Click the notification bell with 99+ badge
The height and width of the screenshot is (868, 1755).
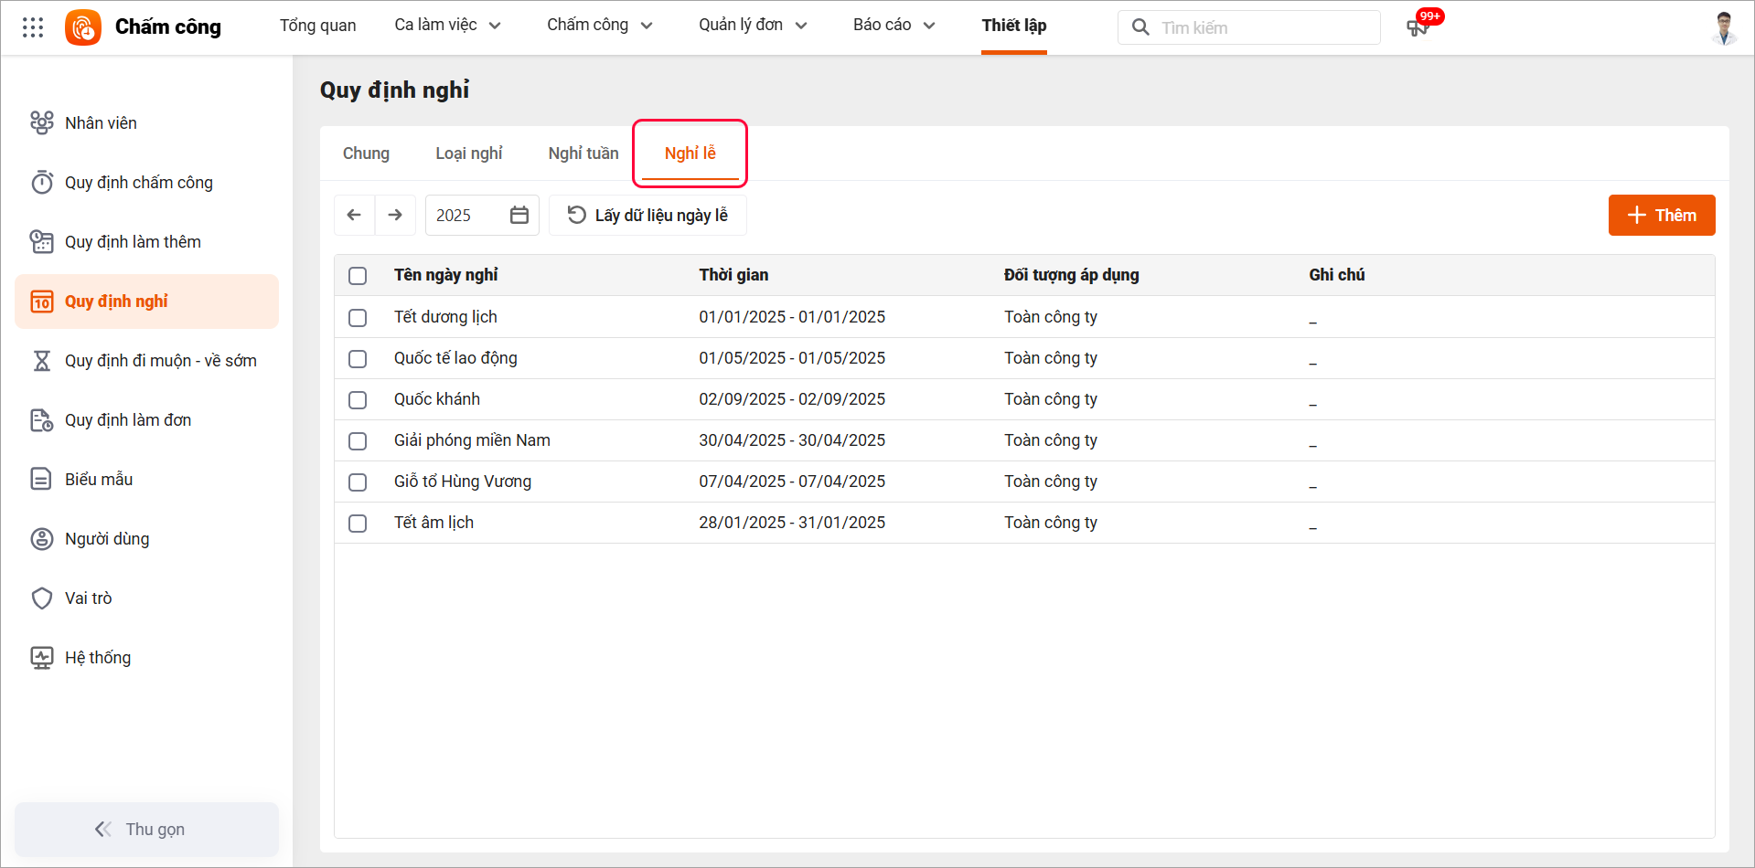(1418, 27)
